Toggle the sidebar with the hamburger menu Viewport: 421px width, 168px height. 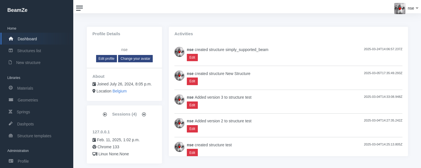tap(79, 8)
